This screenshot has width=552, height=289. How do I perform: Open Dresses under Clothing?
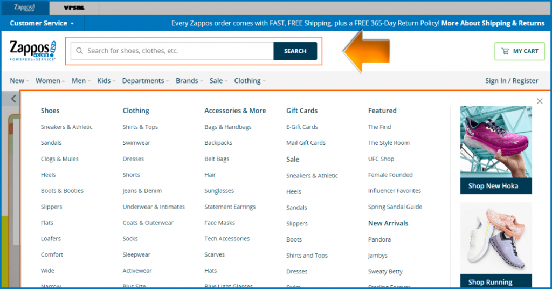pos(133,159)
